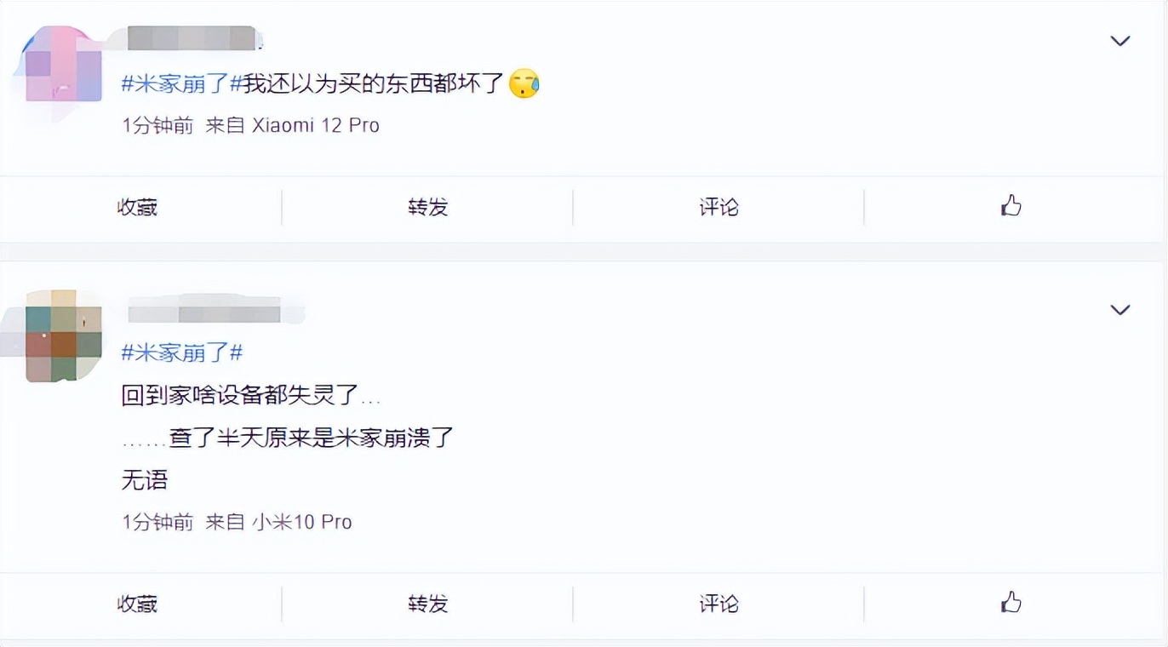Click the Xiaomi 12 Pro device source link
Viewport: 1168px width, 647px height.
(x=317, y=125)
